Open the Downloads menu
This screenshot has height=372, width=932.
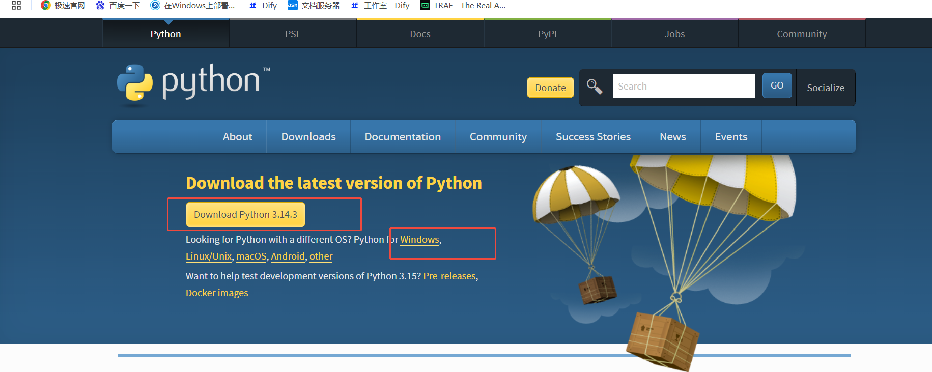308,137
